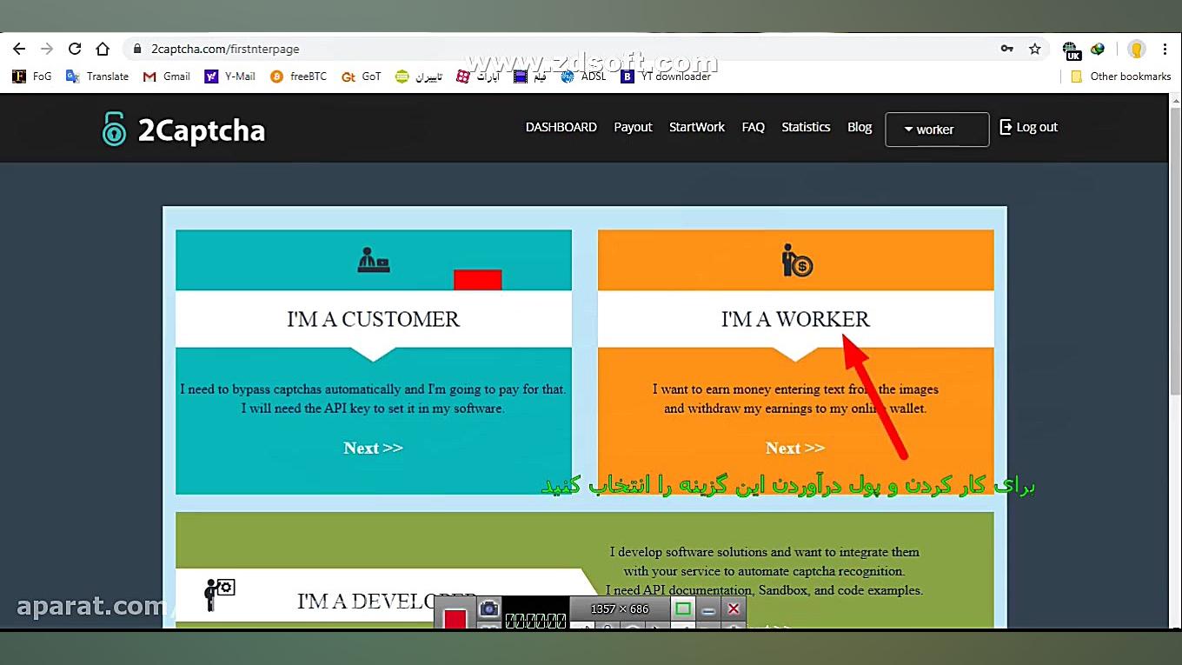Open the Chrome three-dot menu
The height and width of the screenshot is (665, 1182).
click(x=1165, y=49)
